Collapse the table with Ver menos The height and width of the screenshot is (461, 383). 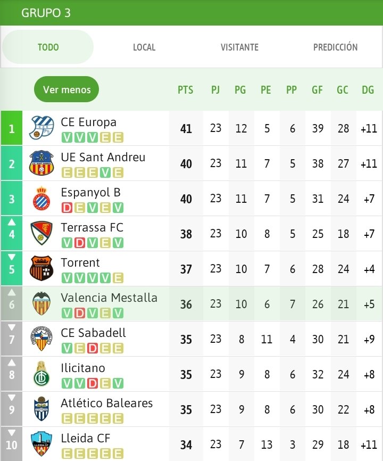tap(66, 89)
